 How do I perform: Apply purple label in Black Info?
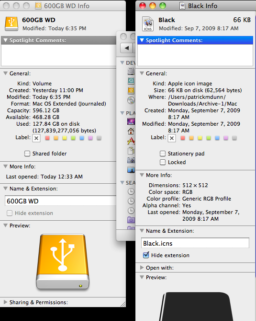(225, 138)
